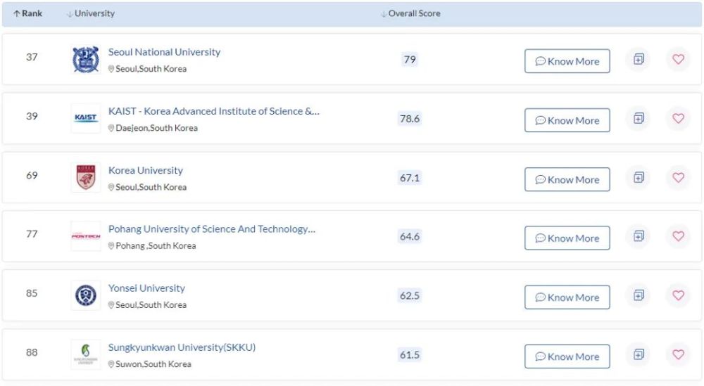Image resolution: width=704 pixels, height=386 pixels.
Task: Add KAIST to the compare list
Action: pos(639,118)
